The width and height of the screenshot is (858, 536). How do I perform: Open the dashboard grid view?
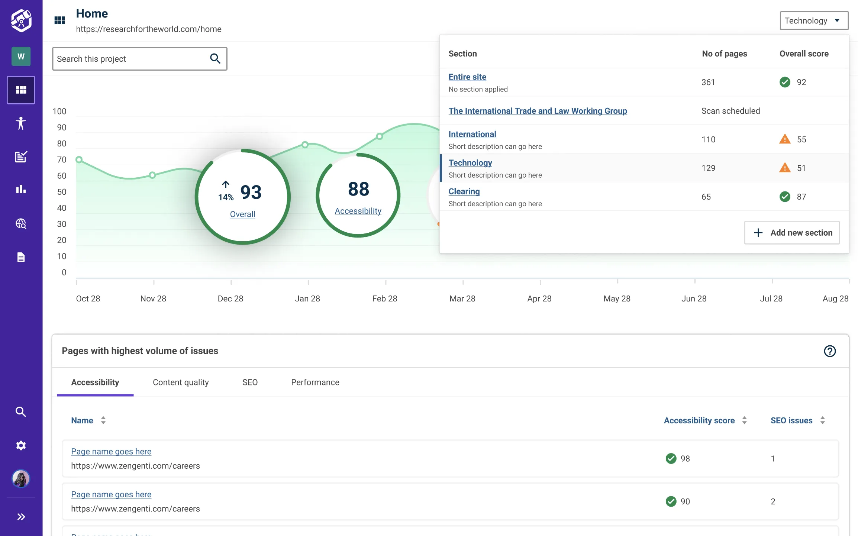(x=21, y=90)
